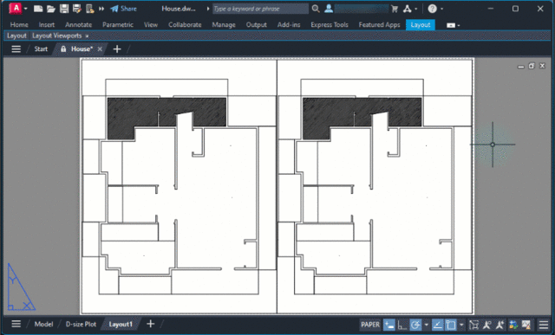This screenshot has width=555, height=335.
Task: Toggle Object Snap Tracking in status bar
Action: click(x=437, y=325)
